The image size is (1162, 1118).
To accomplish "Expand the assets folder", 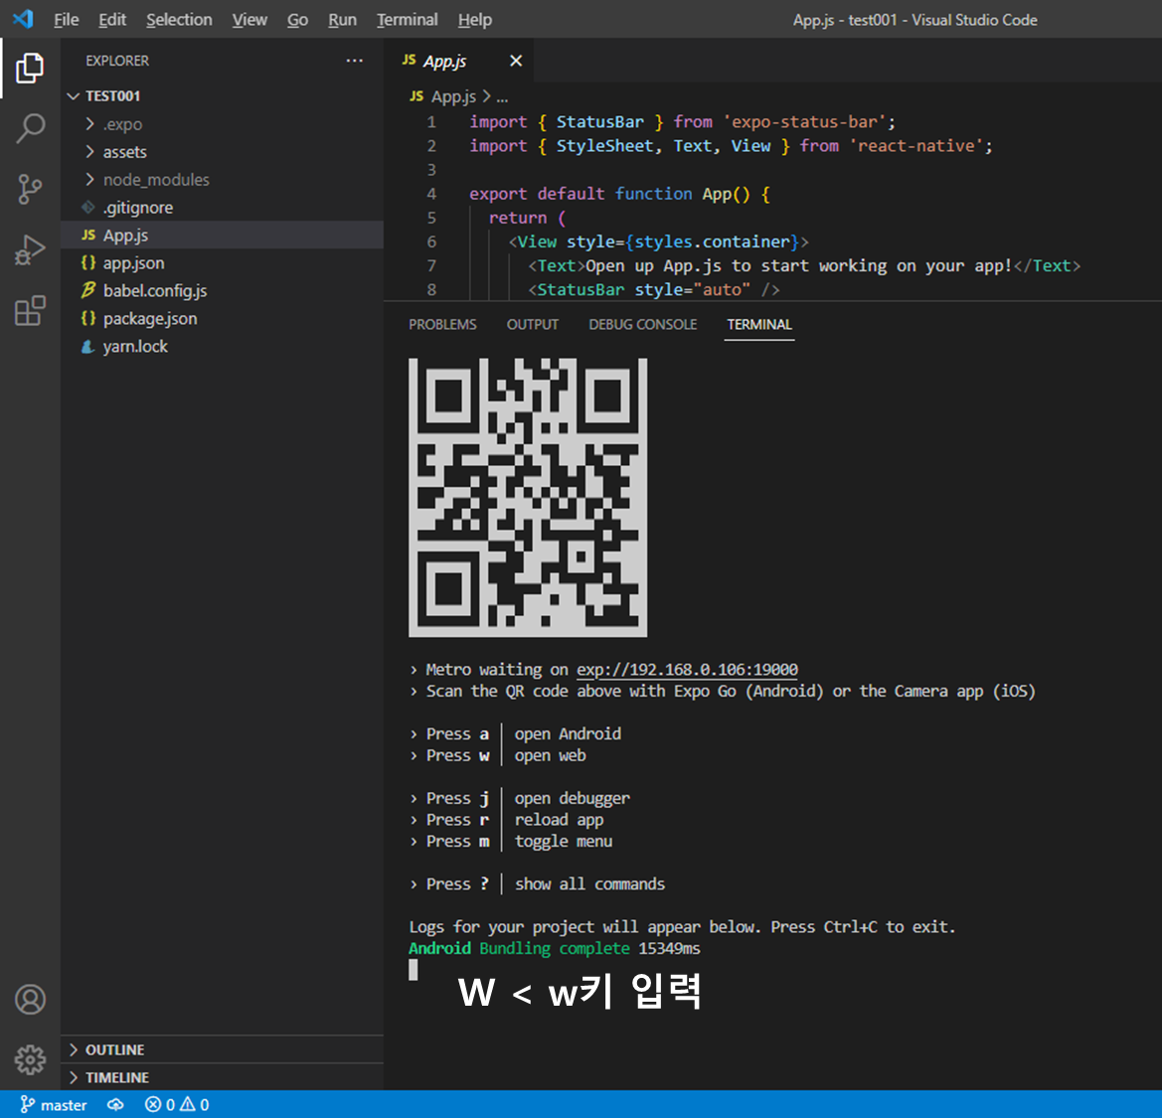I will pyautogui.click(x=89, y=152).
